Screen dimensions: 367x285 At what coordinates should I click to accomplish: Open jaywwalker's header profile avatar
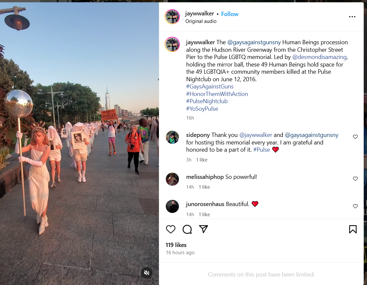click(x=172, y=17)
